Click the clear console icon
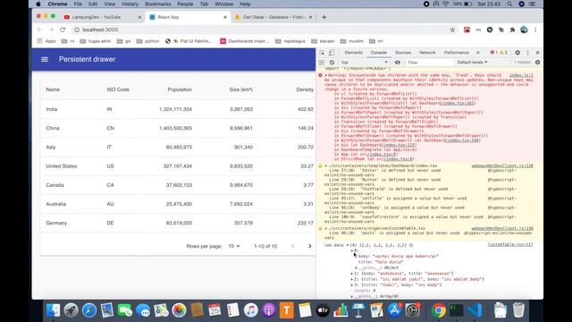Viewport: 572px width, 322px height. (x=332, y=63)
